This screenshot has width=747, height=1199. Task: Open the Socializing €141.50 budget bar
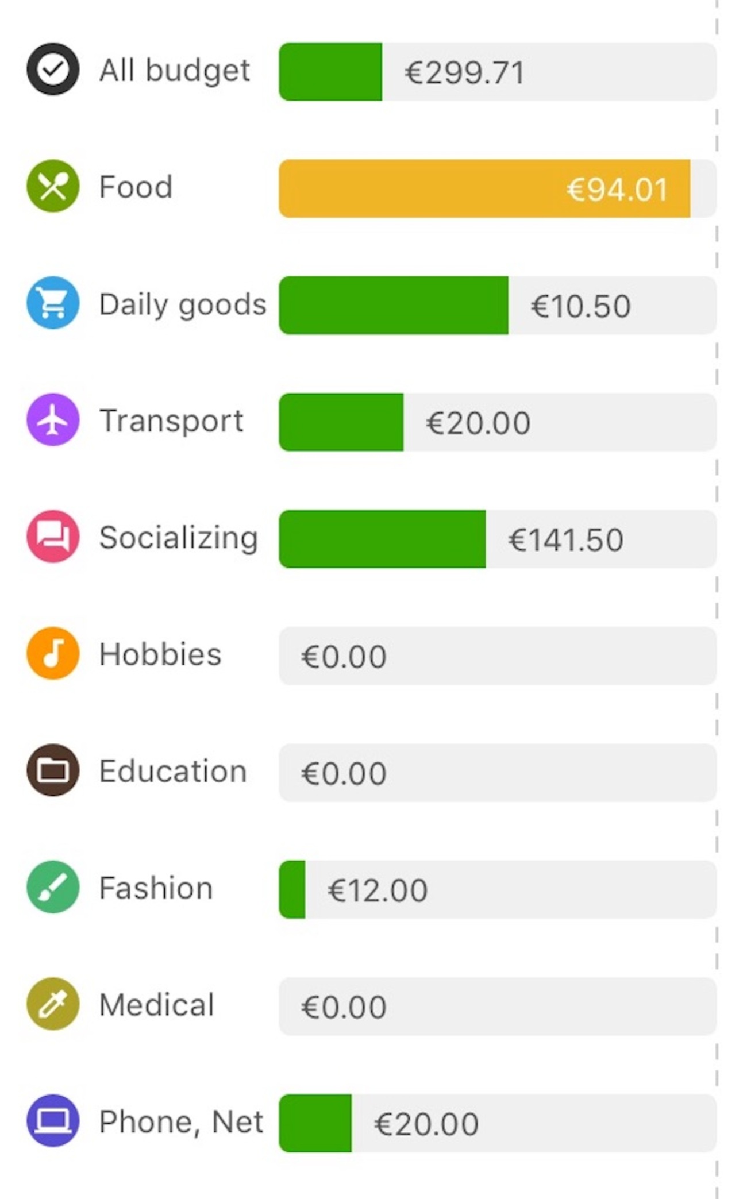(497, 539)
